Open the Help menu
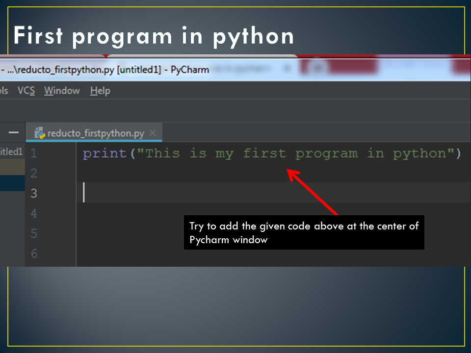The width and height of the screenshot is (471, 353). point(100,91)
